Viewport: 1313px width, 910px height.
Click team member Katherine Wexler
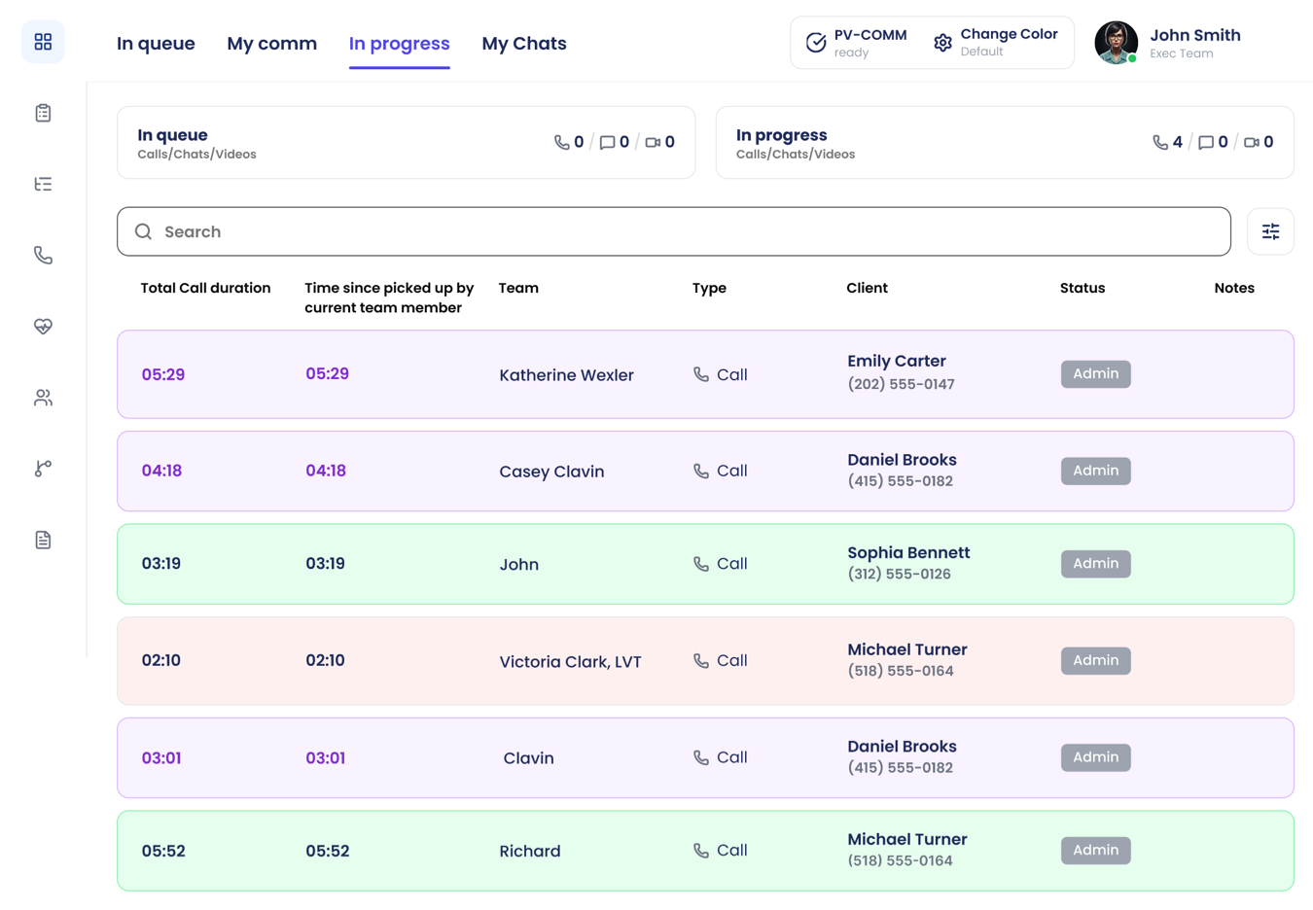[x=566, y=375]
